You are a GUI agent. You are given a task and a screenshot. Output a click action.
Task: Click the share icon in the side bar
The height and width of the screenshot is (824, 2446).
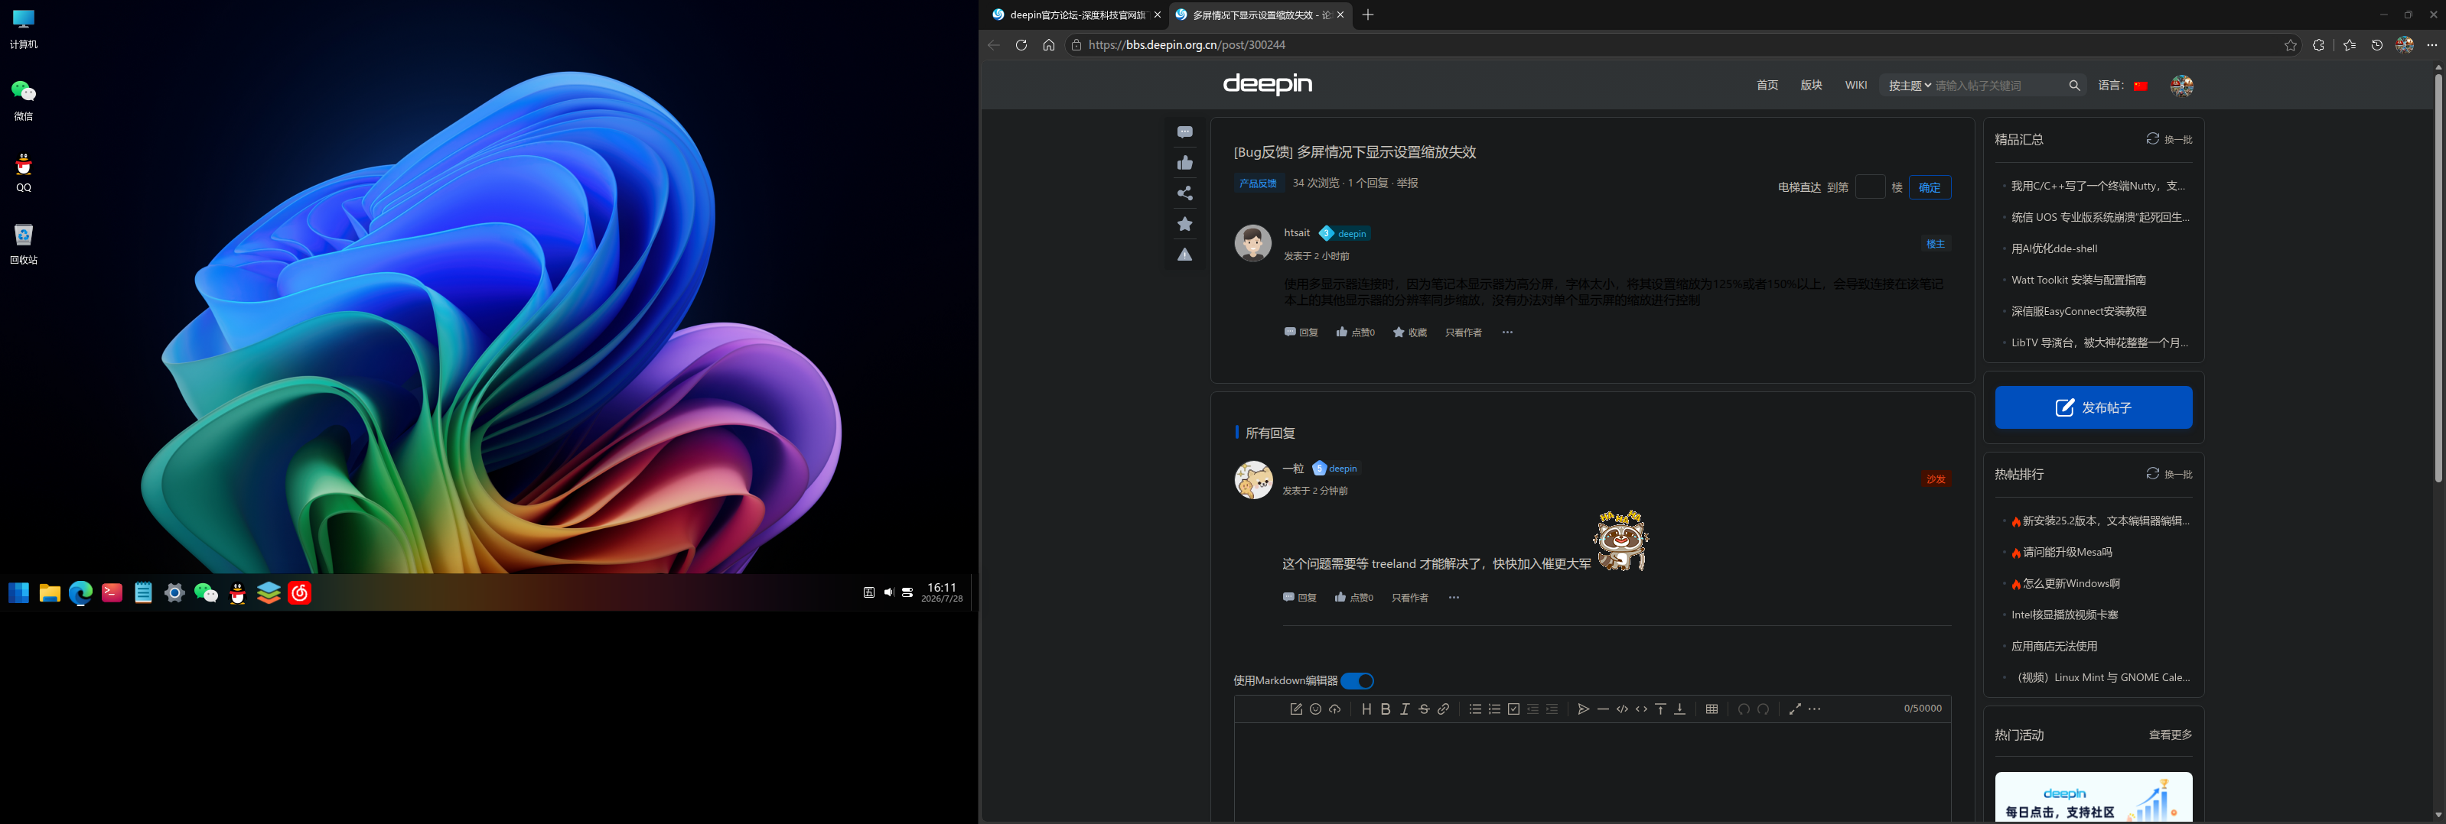pyautogui.click(x=1185, y=193)
